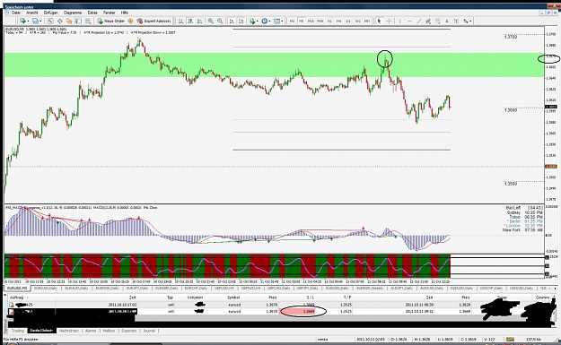Open the Mailbox terminal tab
Screen dimensions: 561x345
[x=109, y=331]
